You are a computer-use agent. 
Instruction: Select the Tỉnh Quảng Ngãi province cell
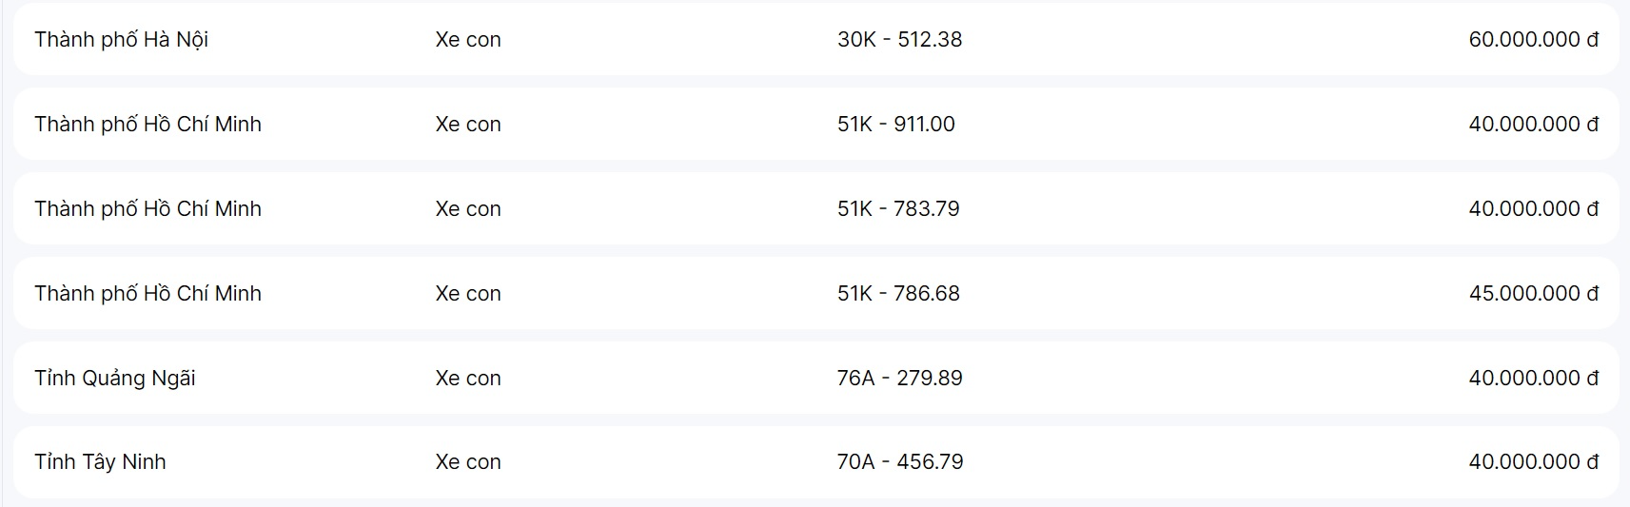click(x=114, y=378)
